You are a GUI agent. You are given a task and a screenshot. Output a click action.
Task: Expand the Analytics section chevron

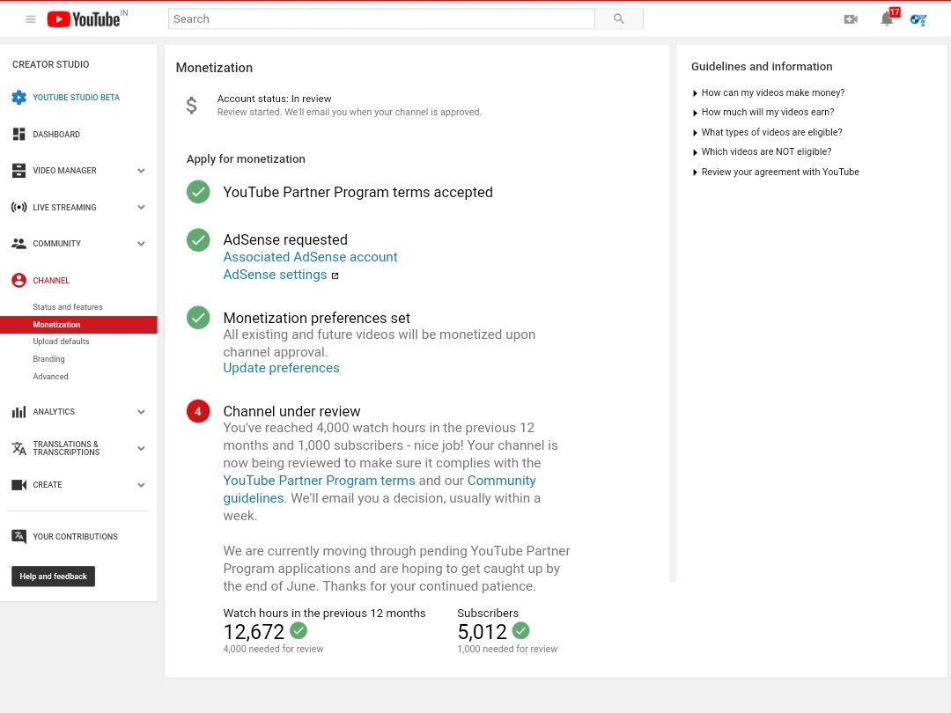[x=141, y=412]
